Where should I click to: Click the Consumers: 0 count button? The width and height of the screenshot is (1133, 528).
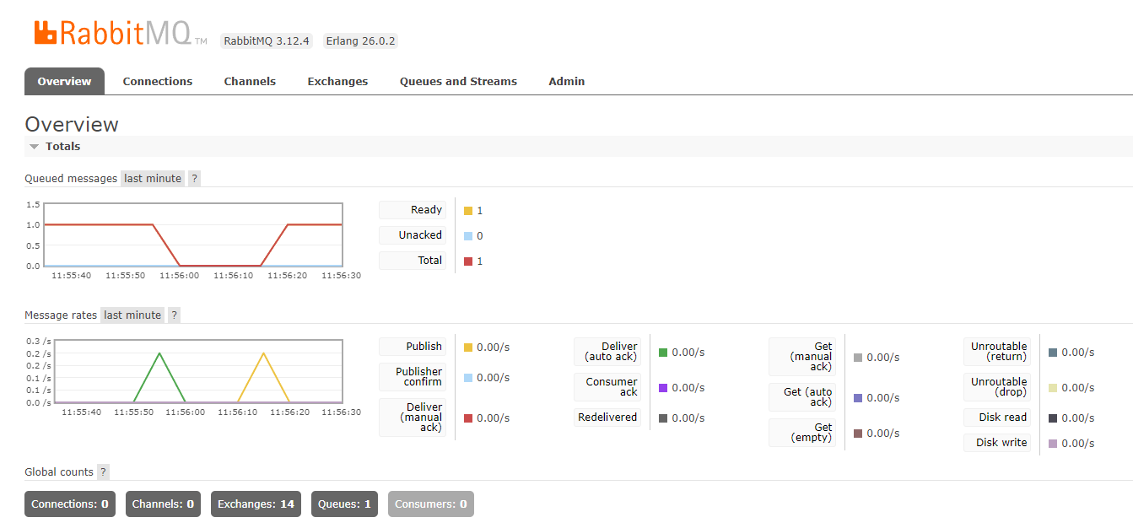(431, 504)
